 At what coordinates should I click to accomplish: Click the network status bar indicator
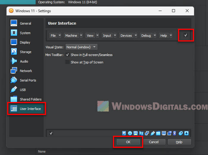coord(147,133)
